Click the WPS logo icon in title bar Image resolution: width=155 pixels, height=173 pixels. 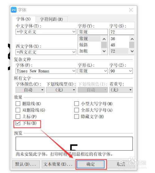(x=14, y=10)
